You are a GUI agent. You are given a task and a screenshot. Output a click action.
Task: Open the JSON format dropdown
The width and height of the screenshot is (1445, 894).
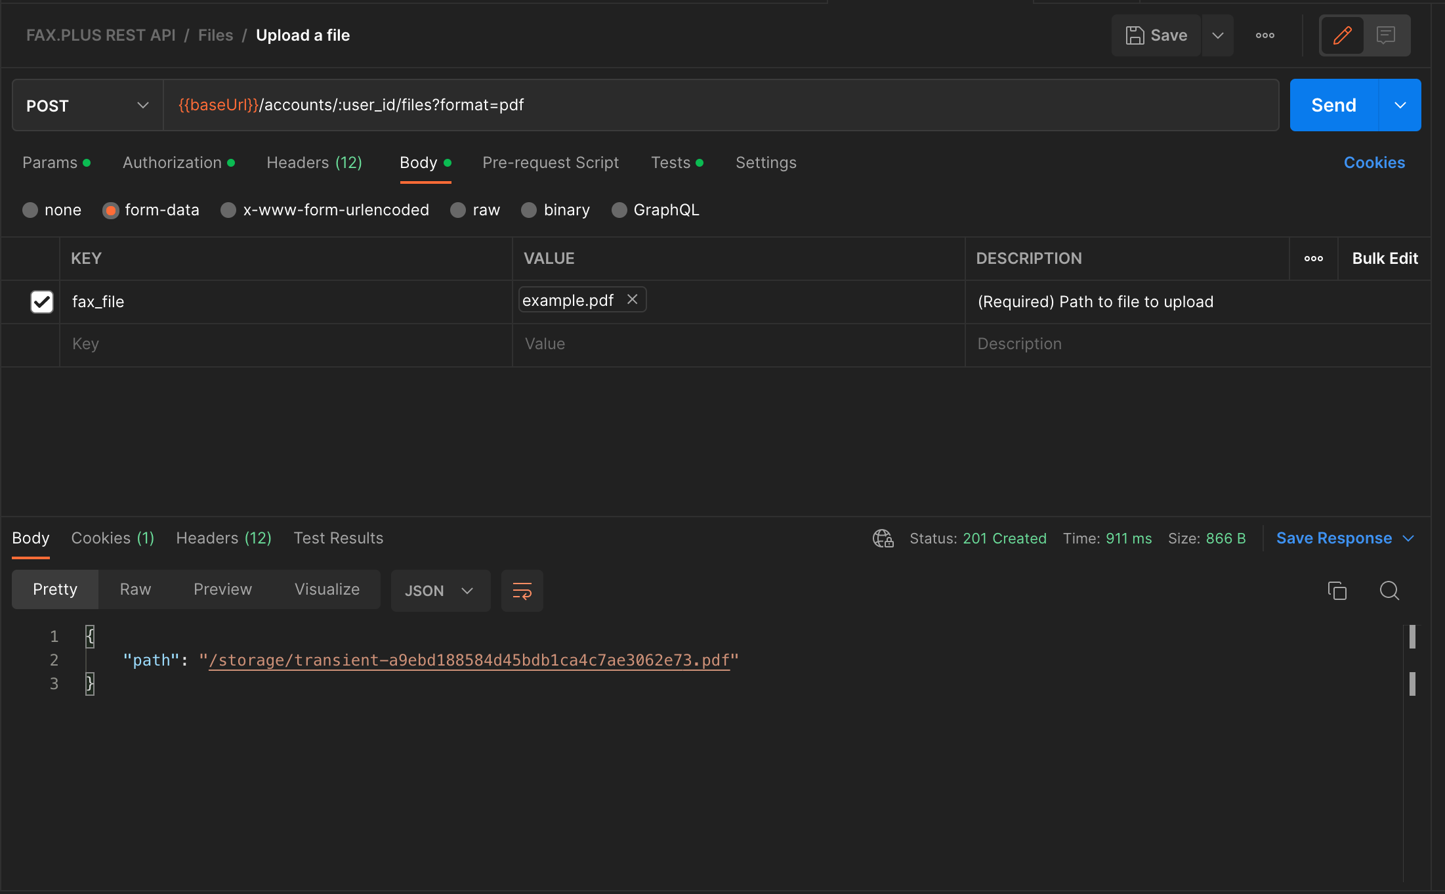point(440,591)
